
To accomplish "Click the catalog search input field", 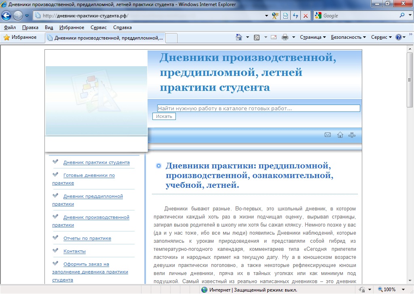I will coord(258,108).
